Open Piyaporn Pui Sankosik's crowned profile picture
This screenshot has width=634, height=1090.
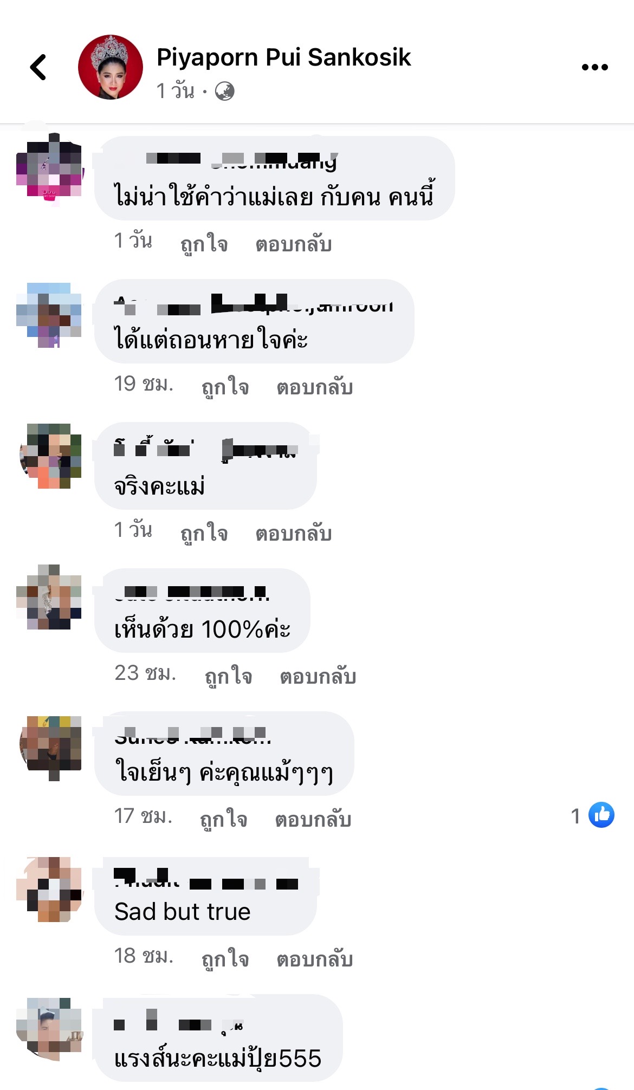click(x=111, y=67)
